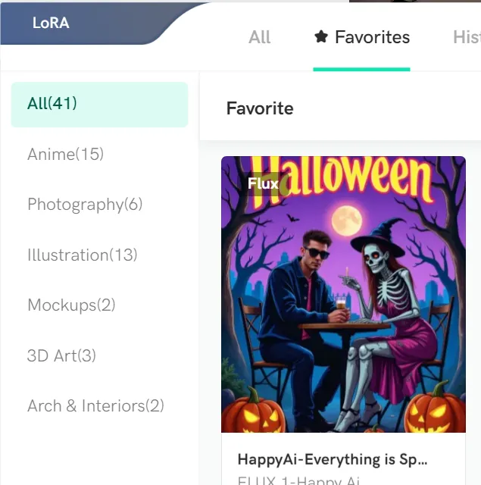Filter favorites by Anime(15)
481x485 pixels.
(x=65, y=155)
